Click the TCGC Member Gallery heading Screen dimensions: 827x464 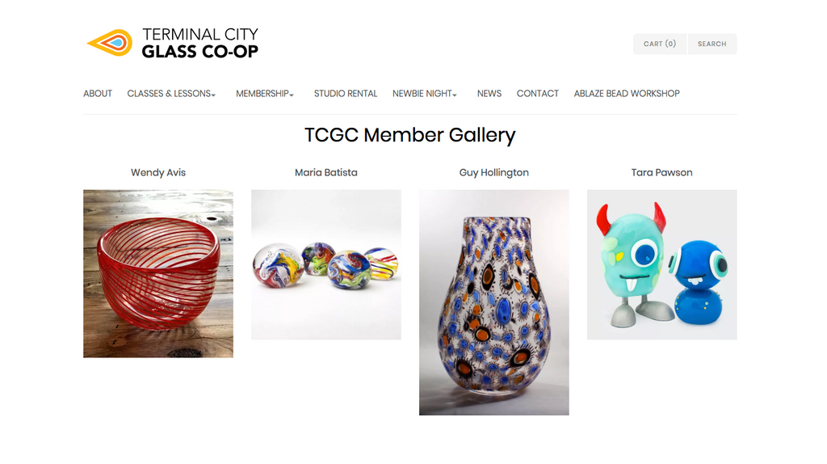pos(409,135)
